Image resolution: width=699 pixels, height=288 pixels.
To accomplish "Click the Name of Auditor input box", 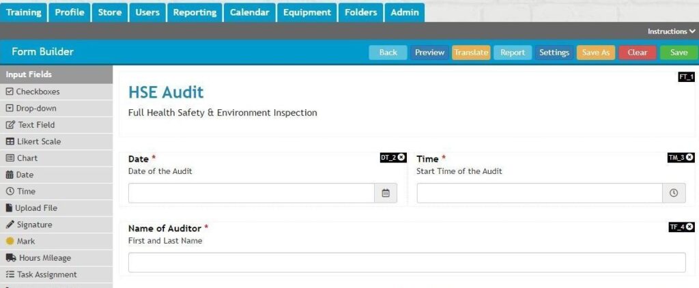I will [407, 263].
